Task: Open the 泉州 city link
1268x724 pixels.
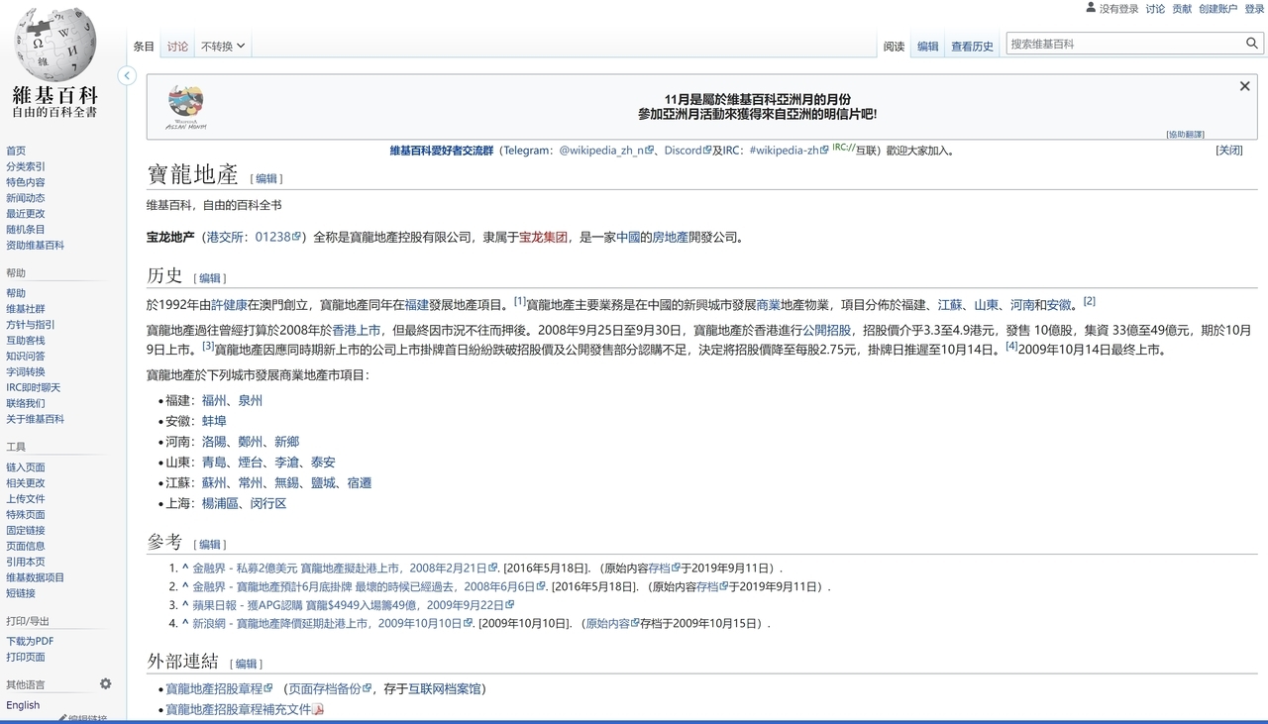Action: tap(251, 400)
